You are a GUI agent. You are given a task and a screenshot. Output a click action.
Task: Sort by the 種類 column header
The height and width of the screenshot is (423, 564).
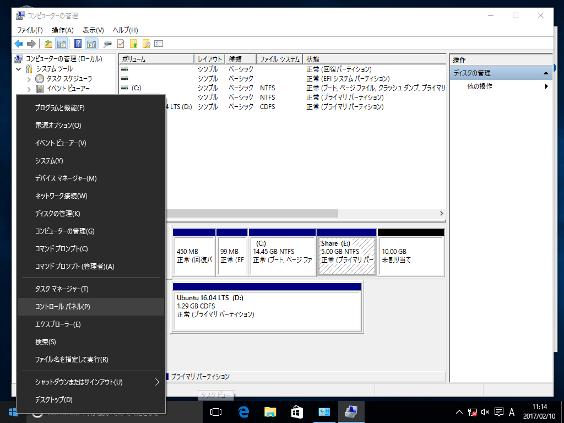coord(241,59)
